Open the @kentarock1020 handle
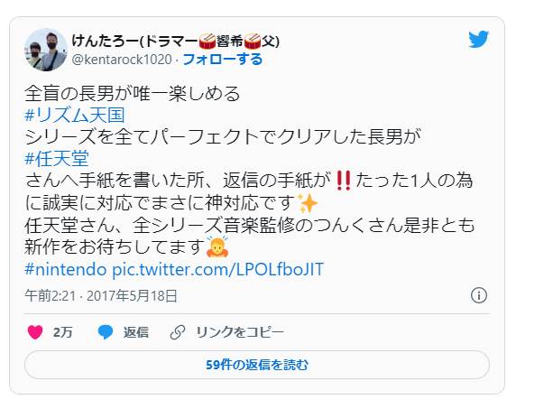544x409 pixels. tap(122, 60)
